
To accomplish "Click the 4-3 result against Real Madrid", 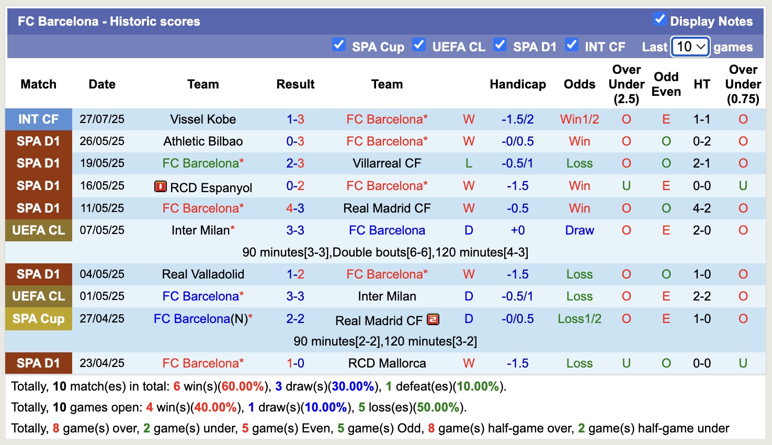I will (x=295, y=208).
